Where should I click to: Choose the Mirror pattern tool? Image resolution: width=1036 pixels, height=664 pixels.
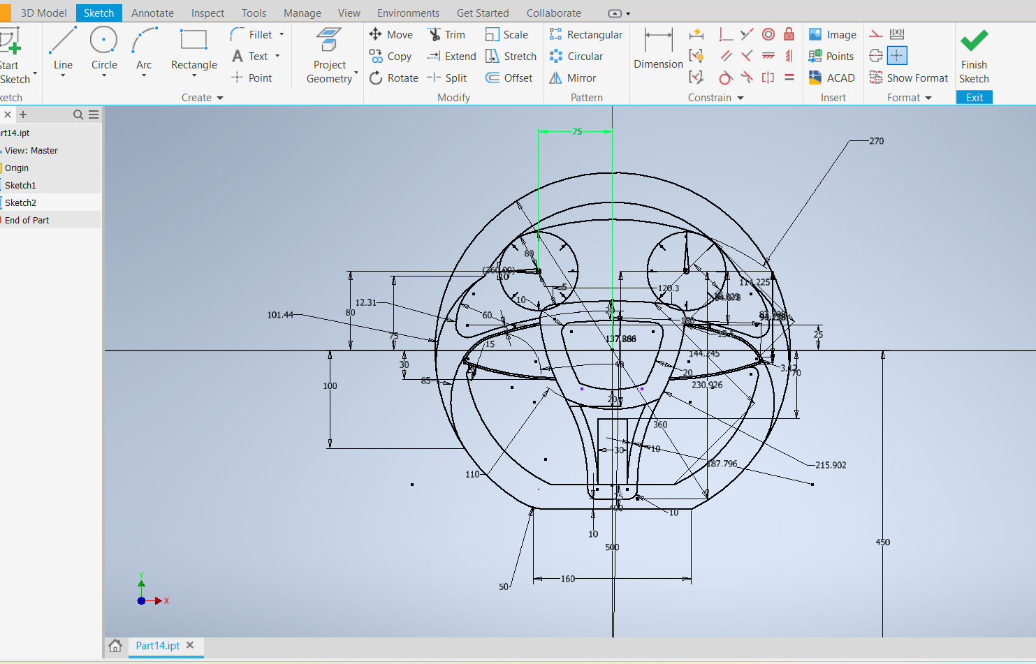pos(573,78)
